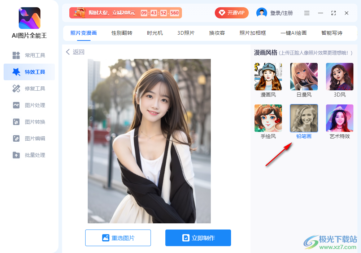
Task: Click 重选图片 to choose another photo
Action: [x=118, y=238]
